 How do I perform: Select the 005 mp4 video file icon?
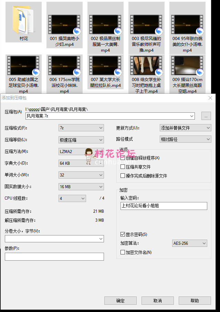[23, 66]
